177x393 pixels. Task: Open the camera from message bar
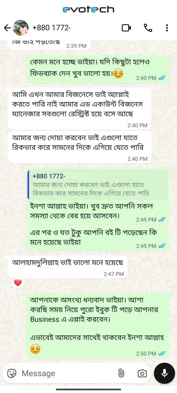click(142, 373)
